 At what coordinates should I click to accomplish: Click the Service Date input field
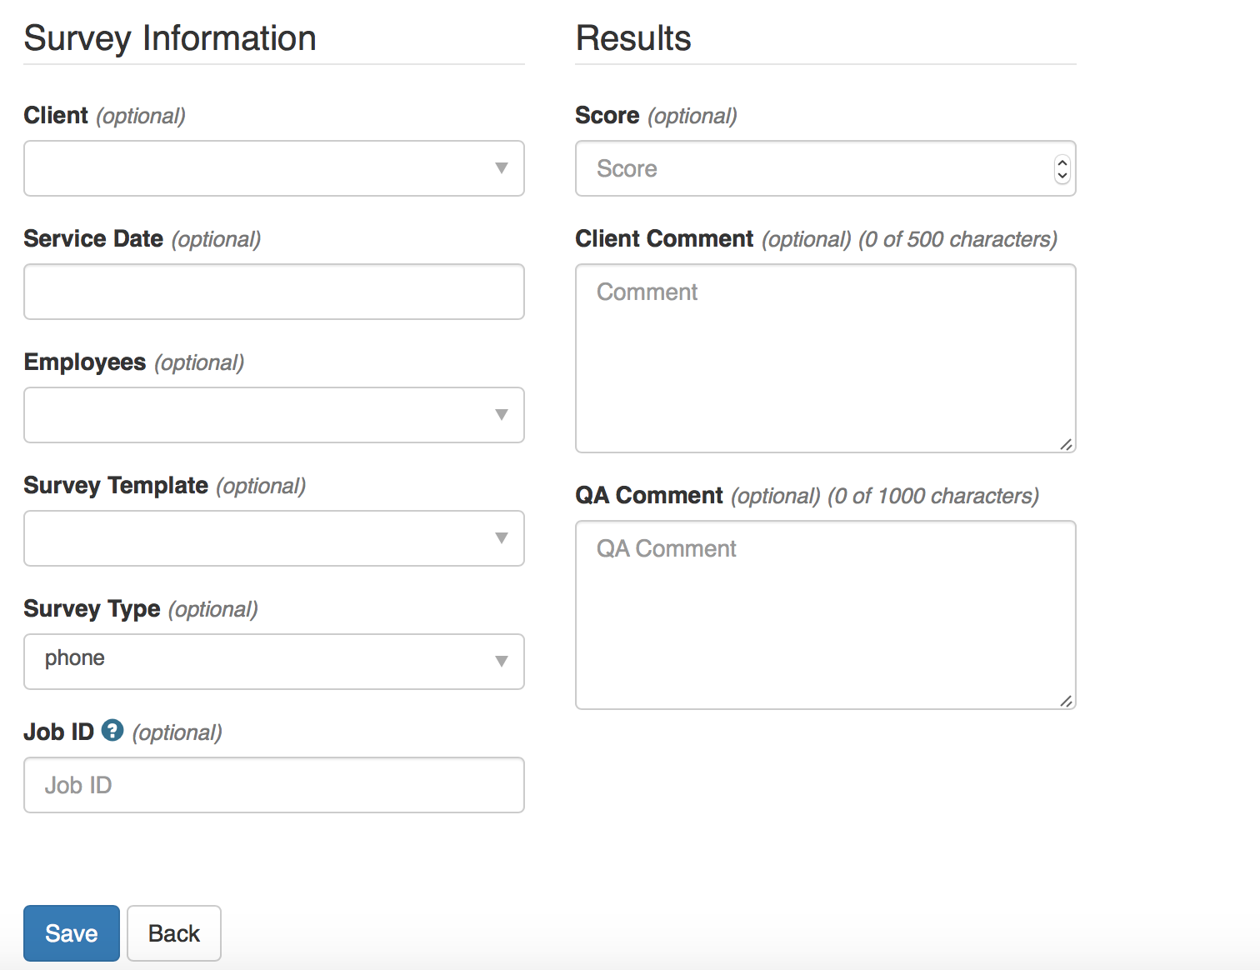tap(274, 292)
